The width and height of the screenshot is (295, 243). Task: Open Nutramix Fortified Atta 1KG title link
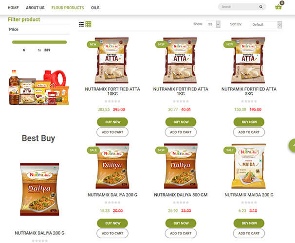[181, 91]
